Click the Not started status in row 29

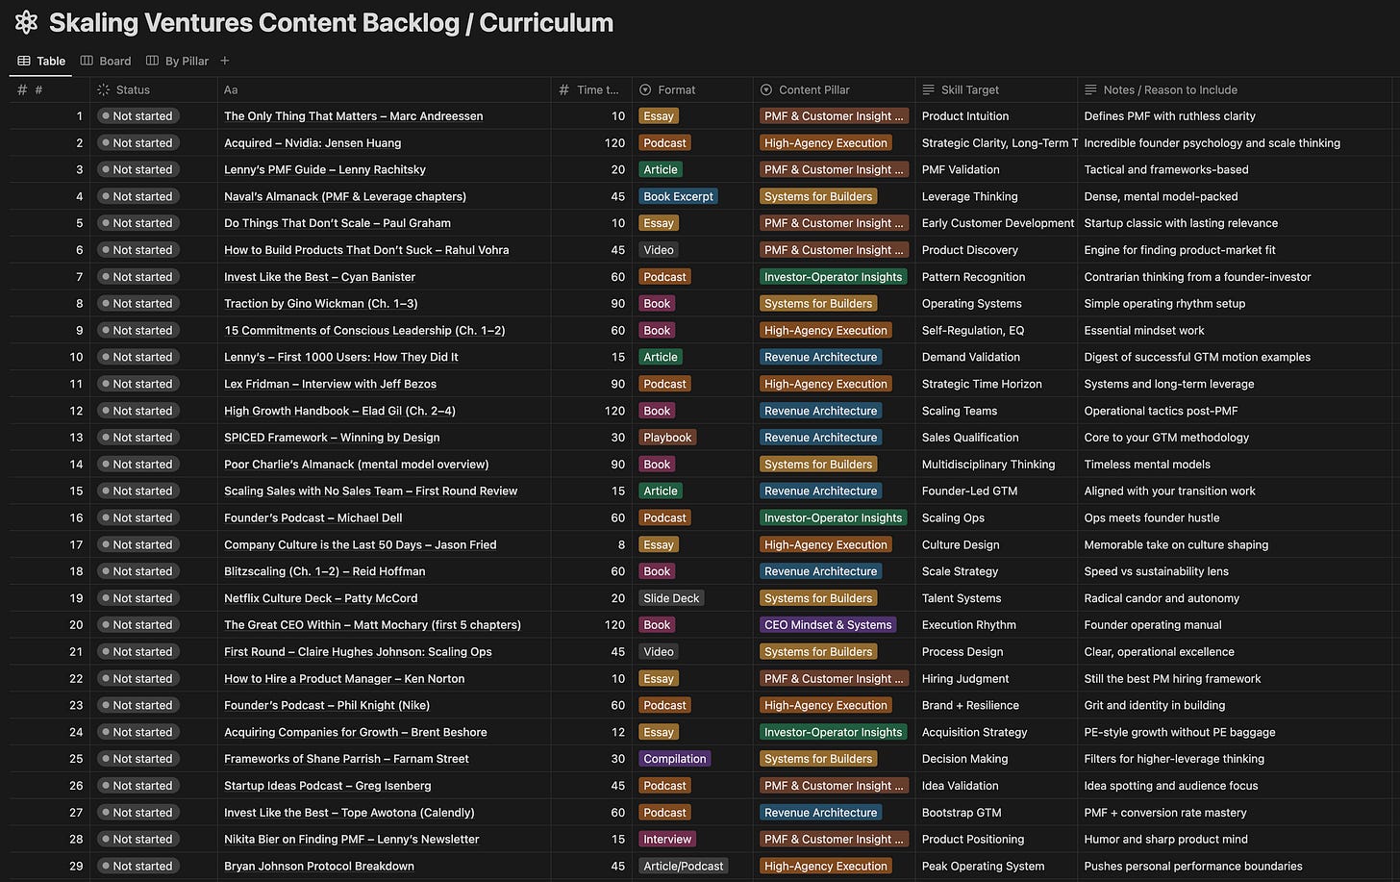tap(137, 867)
